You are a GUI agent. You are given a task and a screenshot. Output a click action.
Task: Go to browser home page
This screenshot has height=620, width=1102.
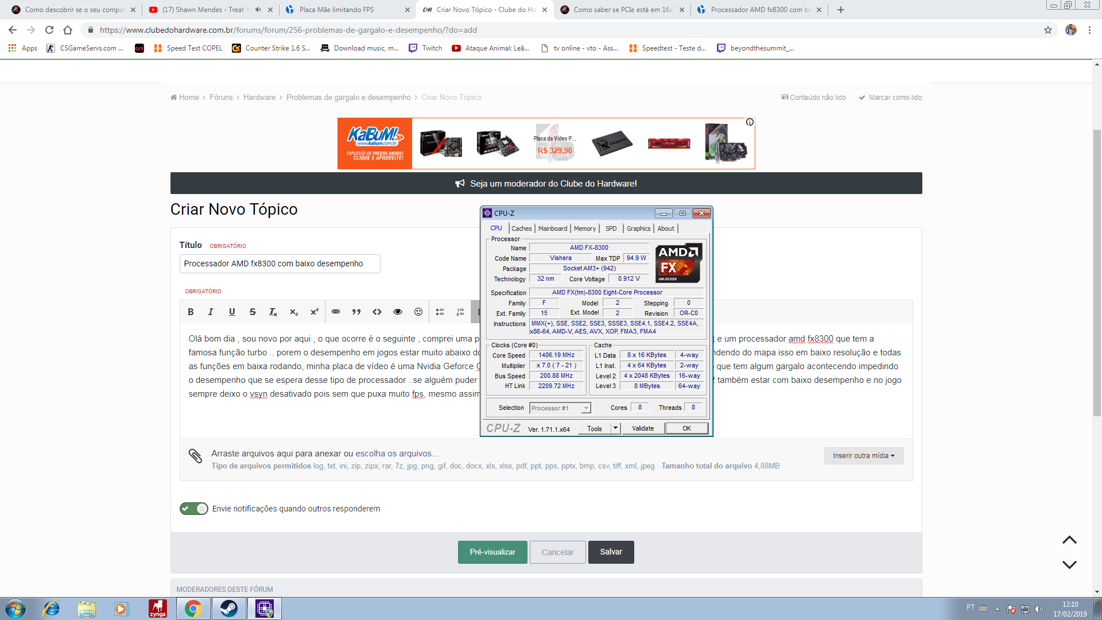tap(68, 30)
